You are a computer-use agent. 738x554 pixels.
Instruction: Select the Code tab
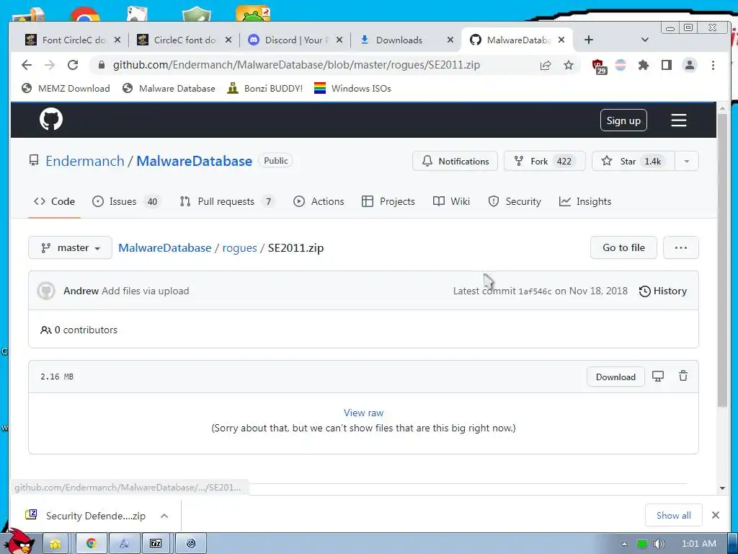pyautogui.click(x=54, y=202)
